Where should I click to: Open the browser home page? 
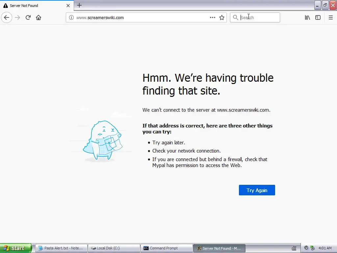39,17
